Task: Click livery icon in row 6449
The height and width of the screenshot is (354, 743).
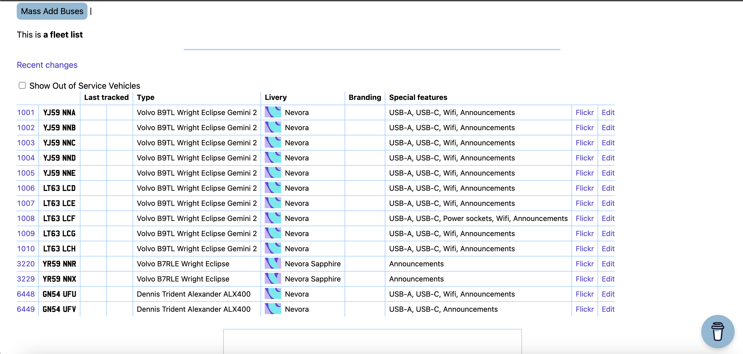Action: (x=273, y=309)
